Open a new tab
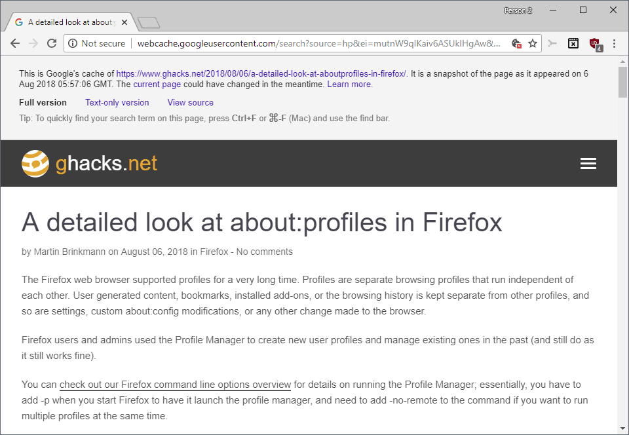Image resolution: width=629 pixels, height=435 pixels. tap(149, 23)
